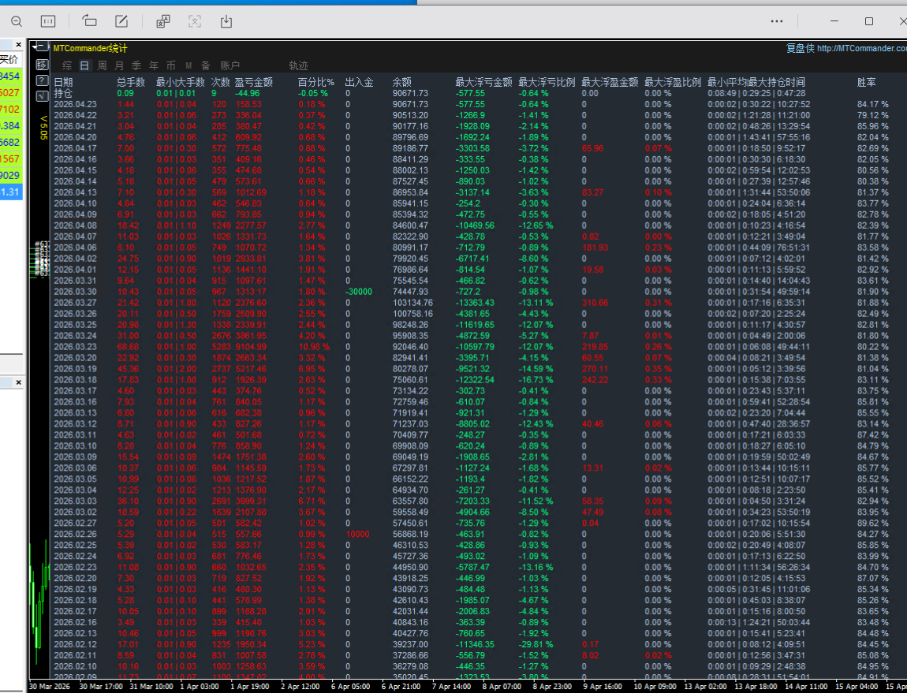Click the save download icon in toolbar
The height and width of the screenshot is (693, 907).
pos(226,21)
